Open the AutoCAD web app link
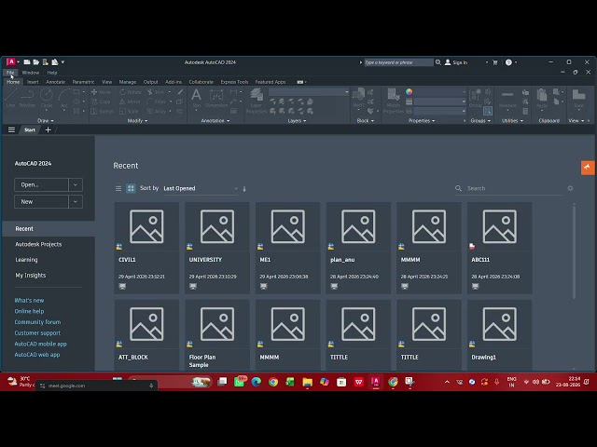Viewport: 597px width, 447px height. pyautogui.click(x=37, y=355)
